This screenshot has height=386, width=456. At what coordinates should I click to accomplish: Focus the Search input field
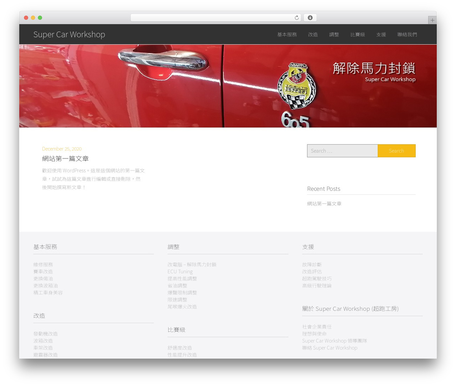(342, 151)
